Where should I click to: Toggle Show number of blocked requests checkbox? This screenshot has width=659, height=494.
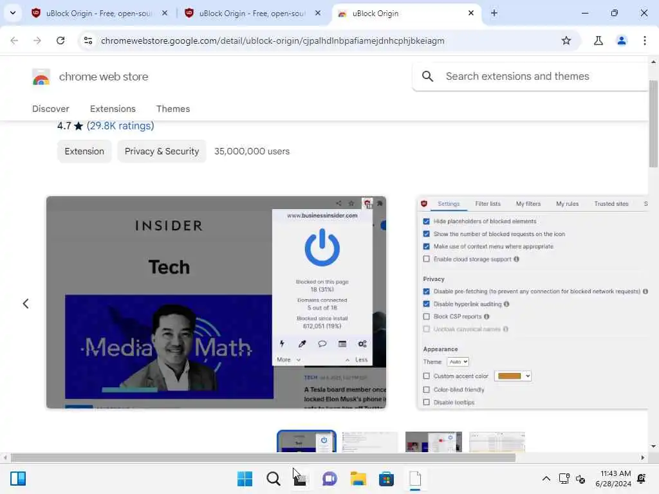[426, 234]
